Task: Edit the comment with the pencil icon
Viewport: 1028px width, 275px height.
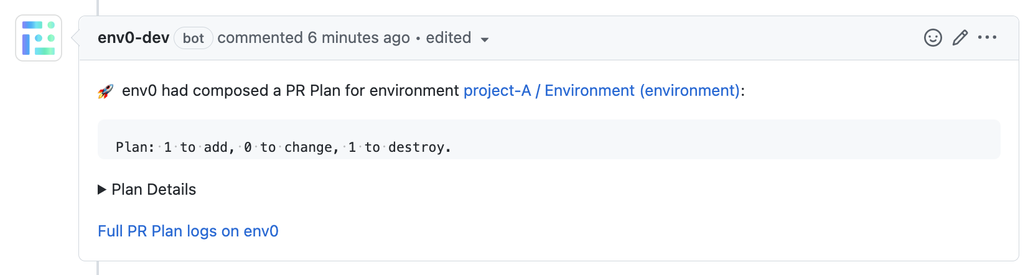Action: pos(960,38)
